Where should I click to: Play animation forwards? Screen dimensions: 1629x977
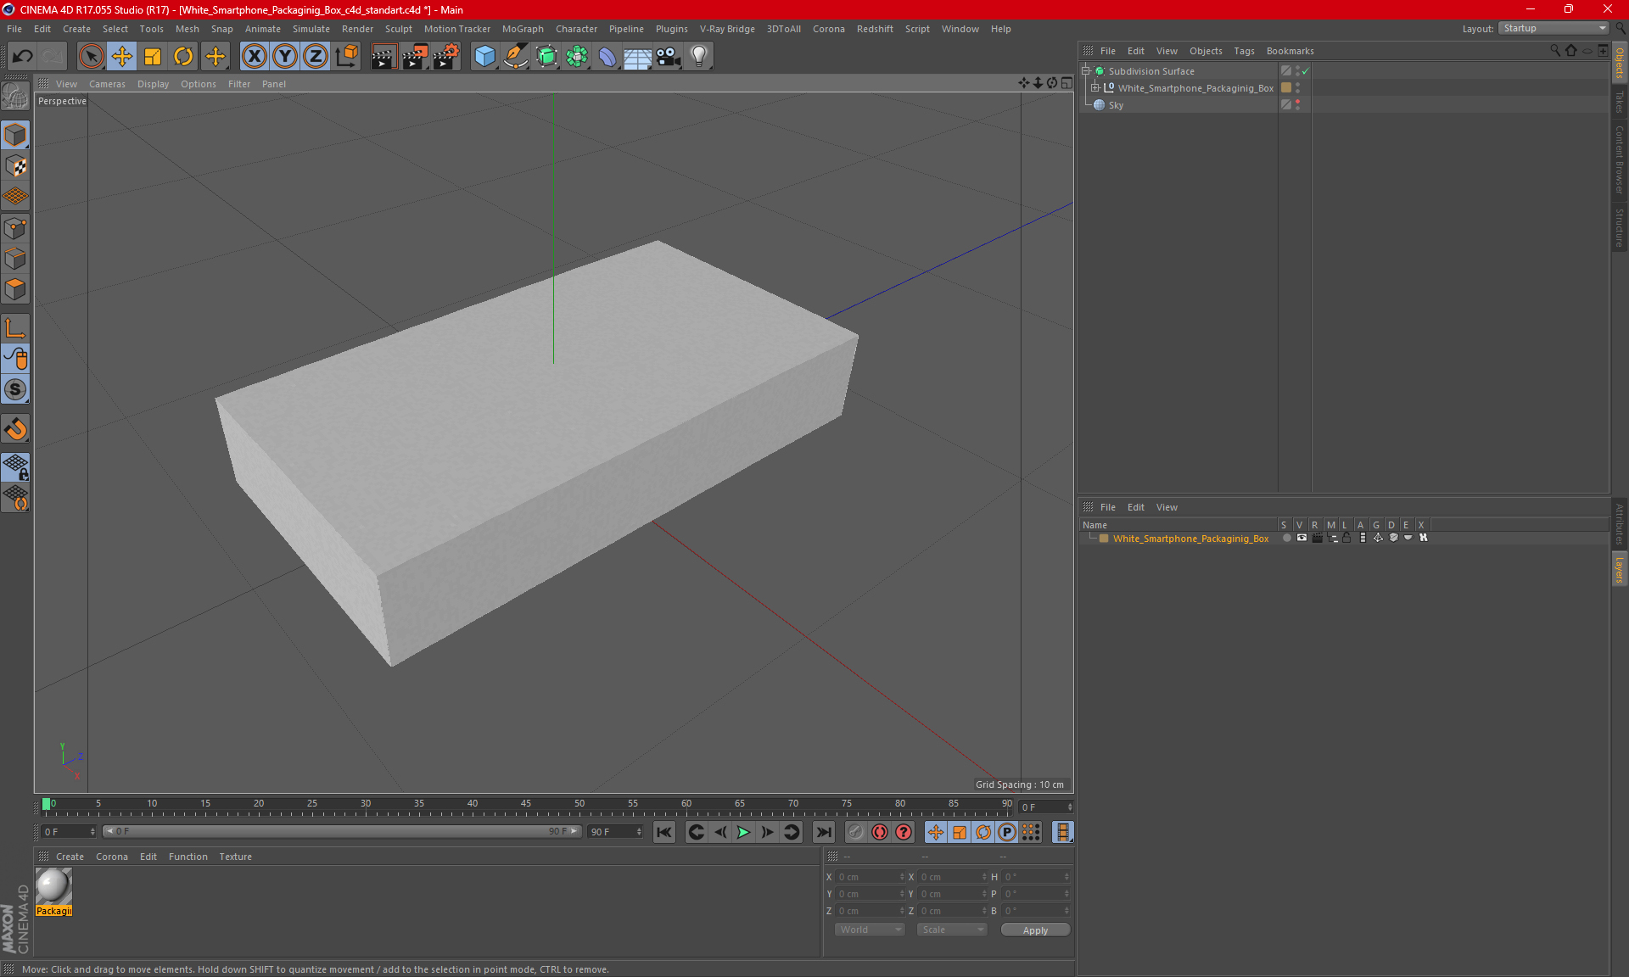tap(743, 832)
